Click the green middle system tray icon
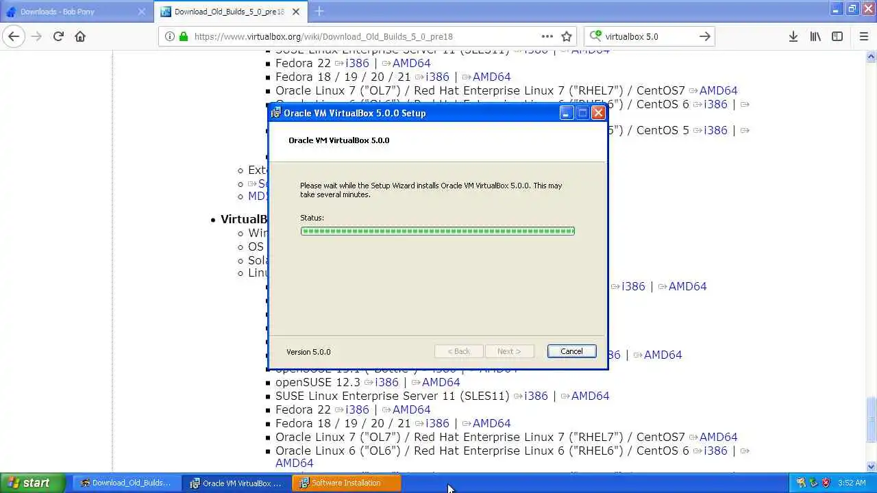The height and width of the screenshot is (493, 877). pyautogui.click(x=813, y=483)
